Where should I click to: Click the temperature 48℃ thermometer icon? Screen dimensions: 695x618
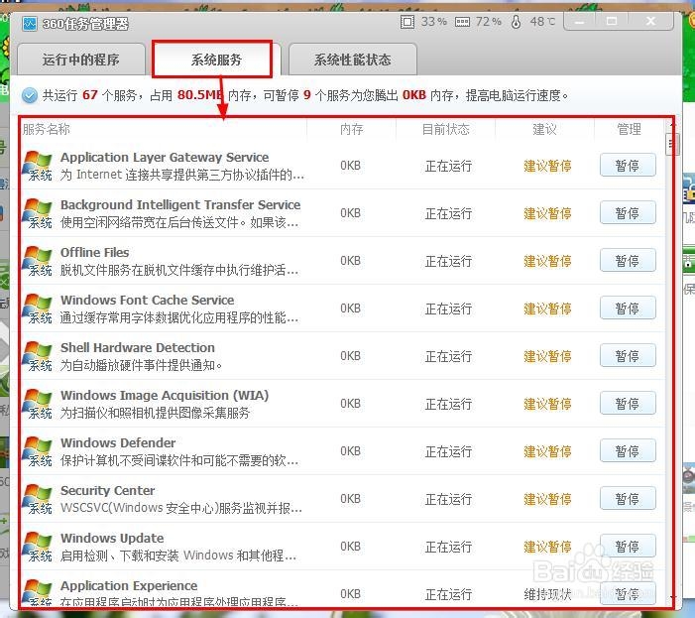tap(516, 22)
